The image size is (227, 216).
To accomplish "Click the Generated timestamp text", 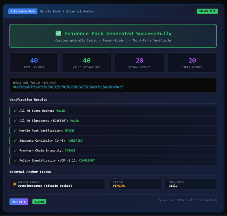I will click(x=188, y=200).
